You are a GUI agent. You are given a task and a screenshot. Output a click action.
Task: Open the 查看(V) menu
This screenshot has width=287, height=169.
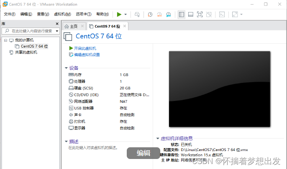43,14
